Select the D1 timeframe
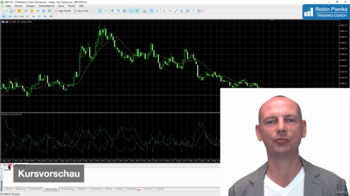Image resolution: width=350 pixels, height=196 pixels. [39, 16]
